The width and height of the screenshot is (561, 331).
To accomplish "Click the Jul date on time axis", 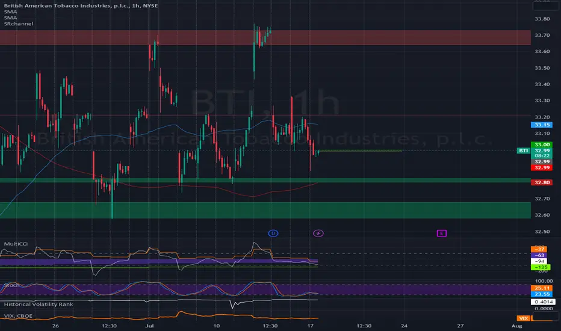I will 149,326.
